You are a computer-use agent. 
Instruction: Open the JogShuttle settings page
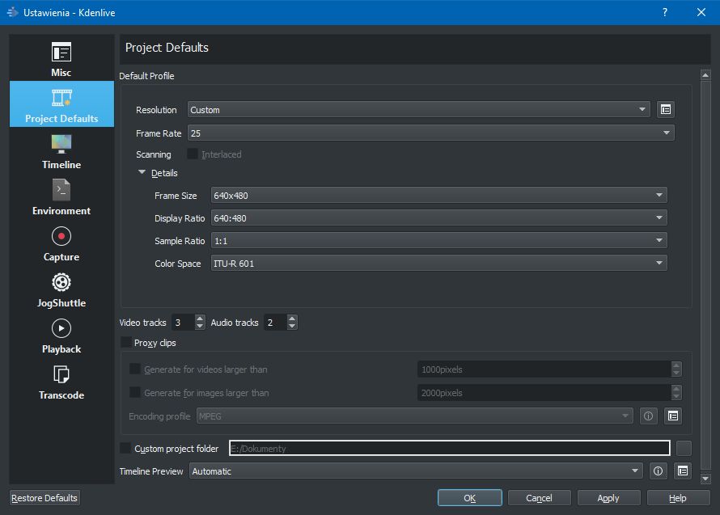pyautogui.click(x=61, y=289)
